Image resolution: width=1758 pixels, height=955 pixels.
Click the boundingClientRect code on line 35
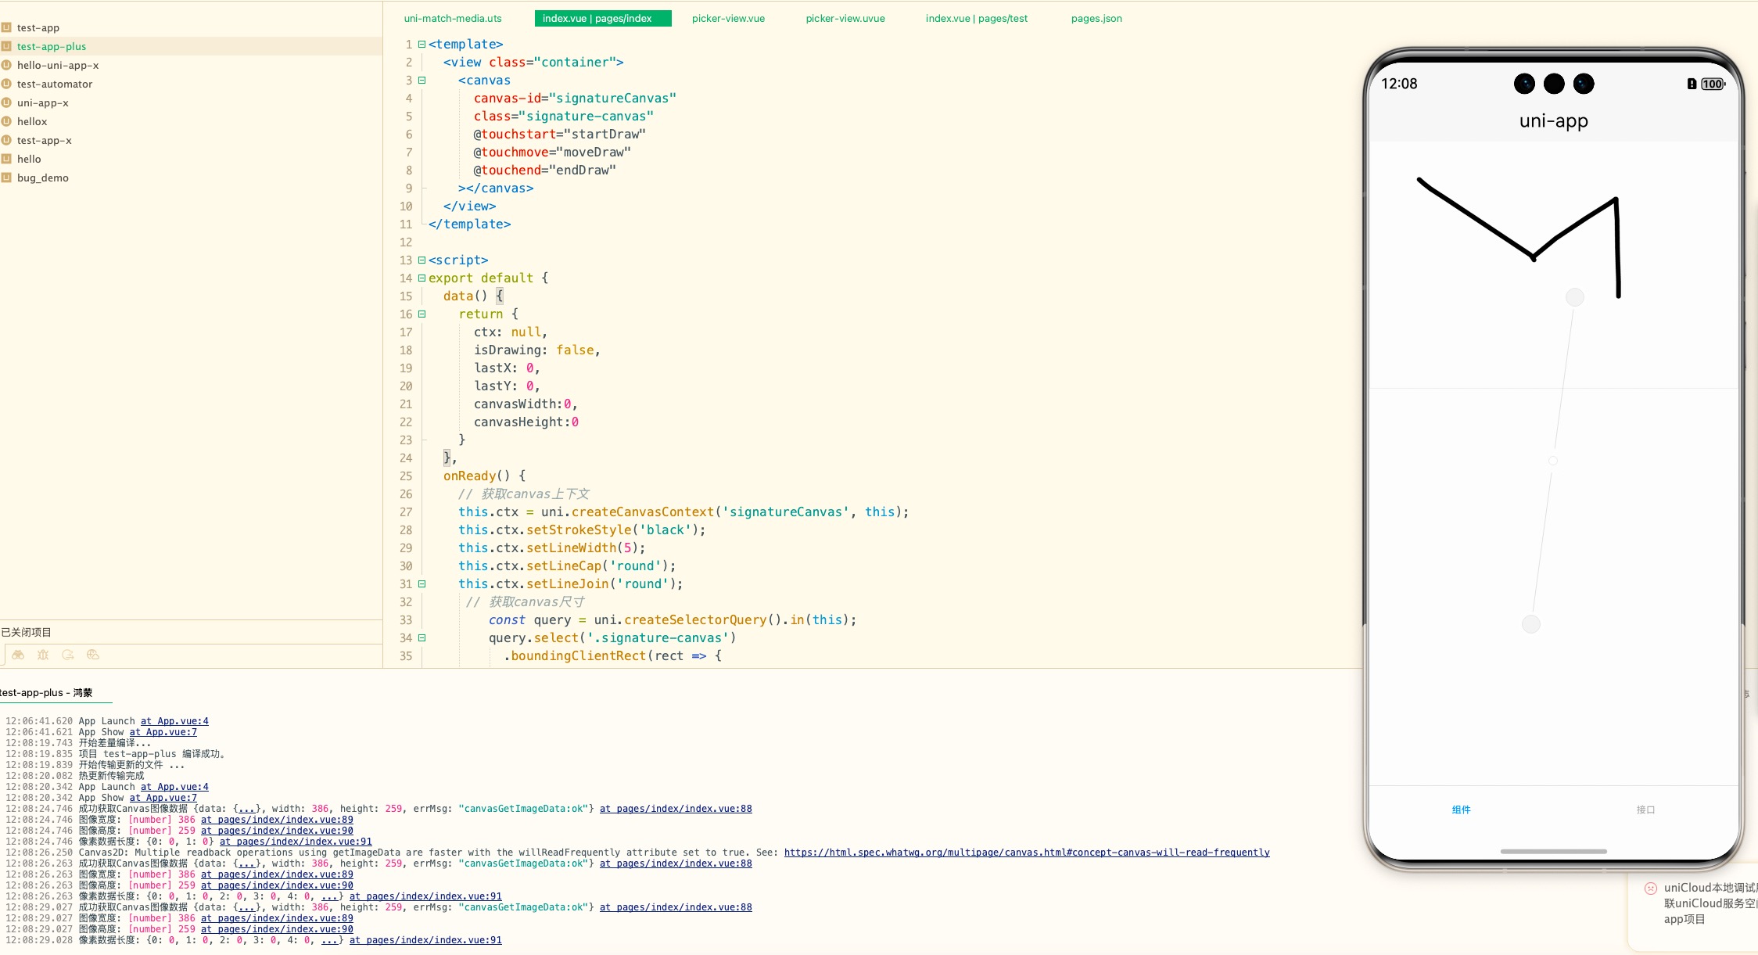pyautogui.click(x=579, y=655)
